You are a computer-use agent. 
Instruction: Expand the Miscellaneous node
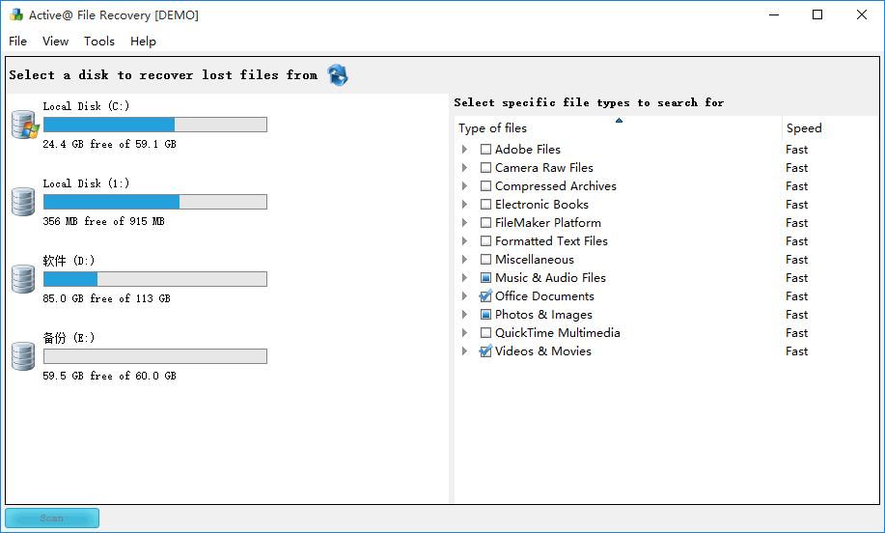coord(464,259)
